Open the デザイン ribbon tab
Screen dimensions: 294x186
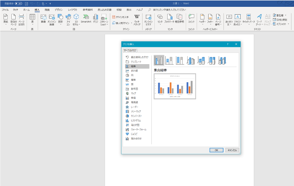(59, 10)
